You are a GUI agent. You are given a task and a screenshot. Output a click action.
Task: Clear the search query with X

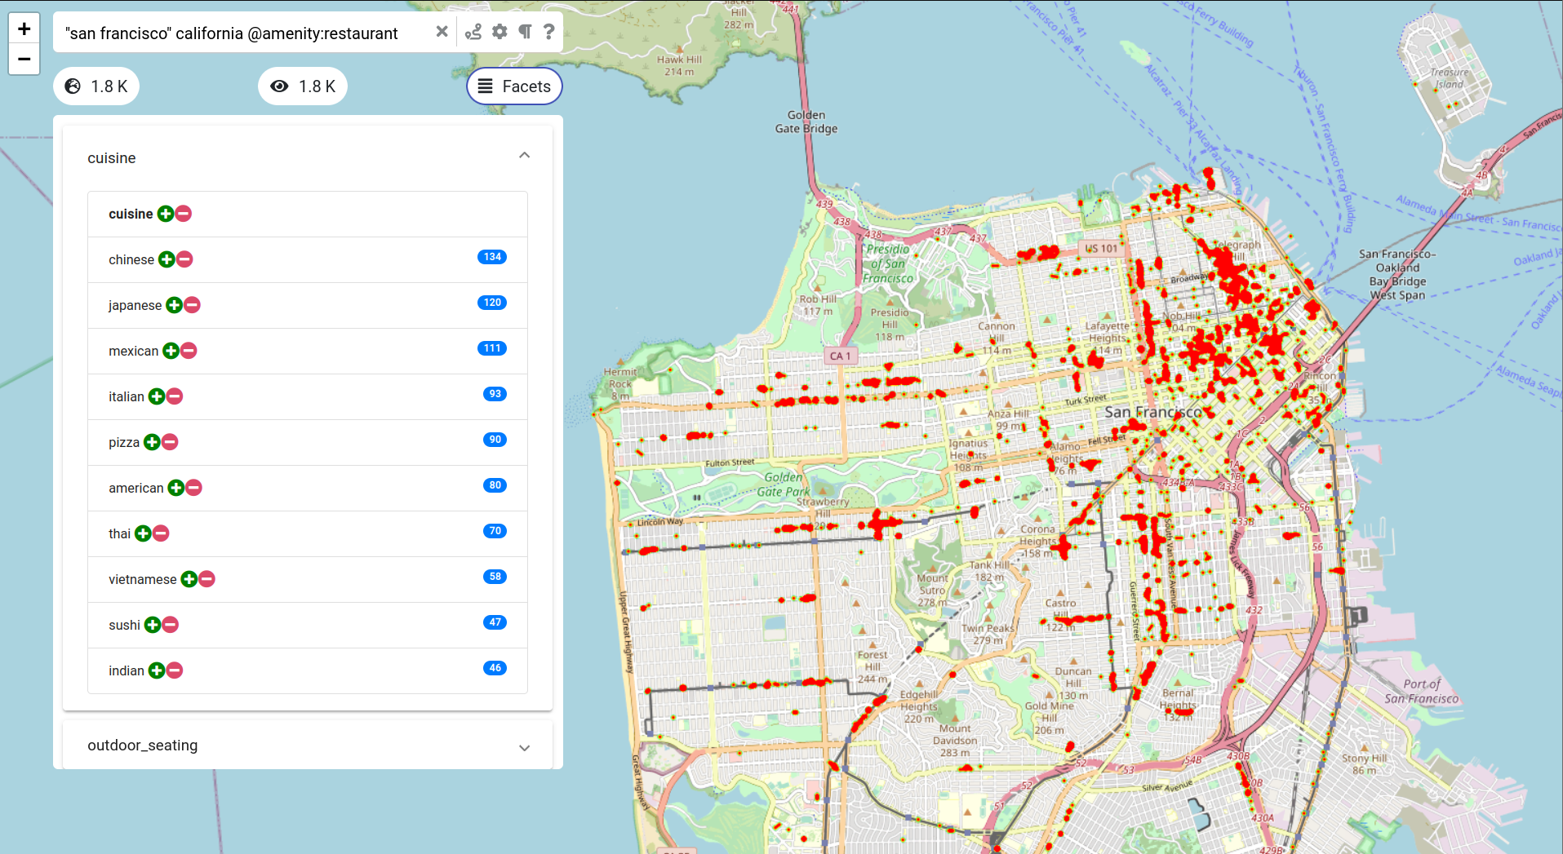(x=442, y=32)
